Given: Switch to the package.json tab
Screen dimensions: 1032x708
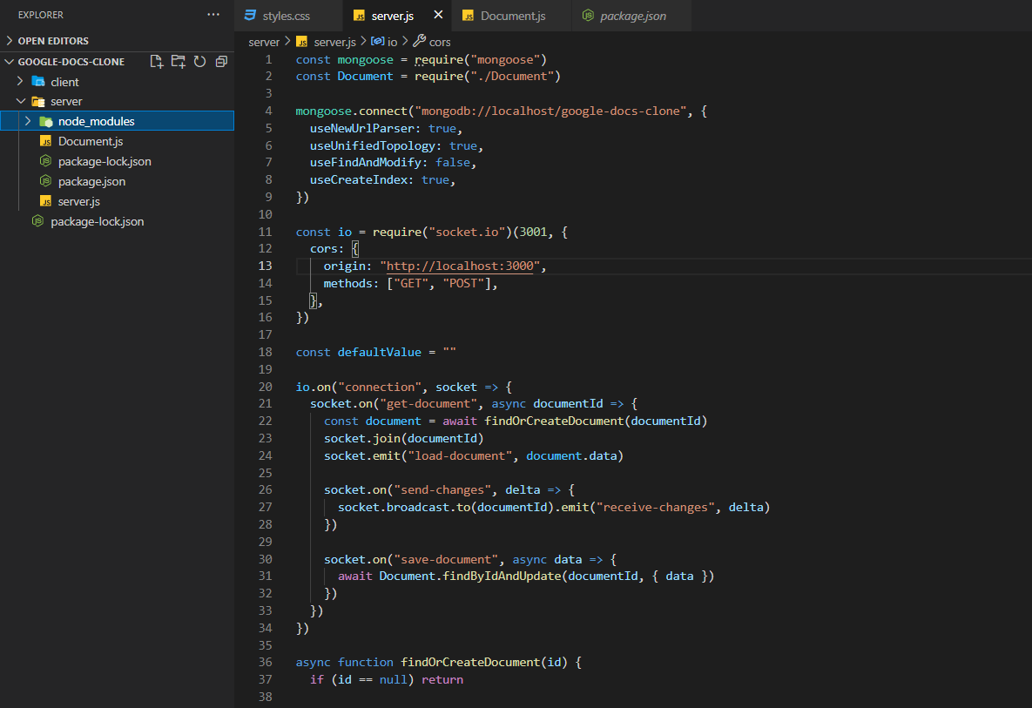Looking at the screenshot, I should click(632, 16).
